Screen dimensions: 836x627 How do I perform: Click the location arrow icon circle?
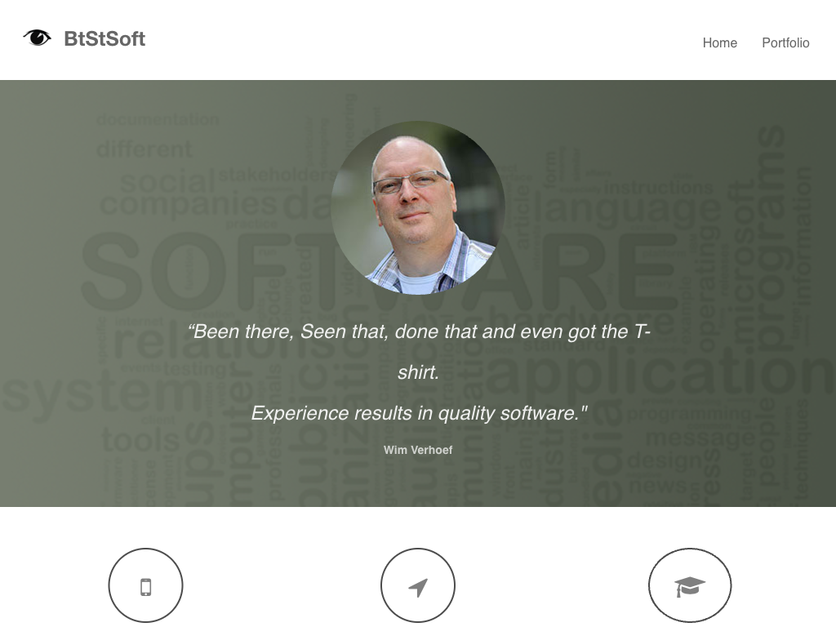pos(418,585)
